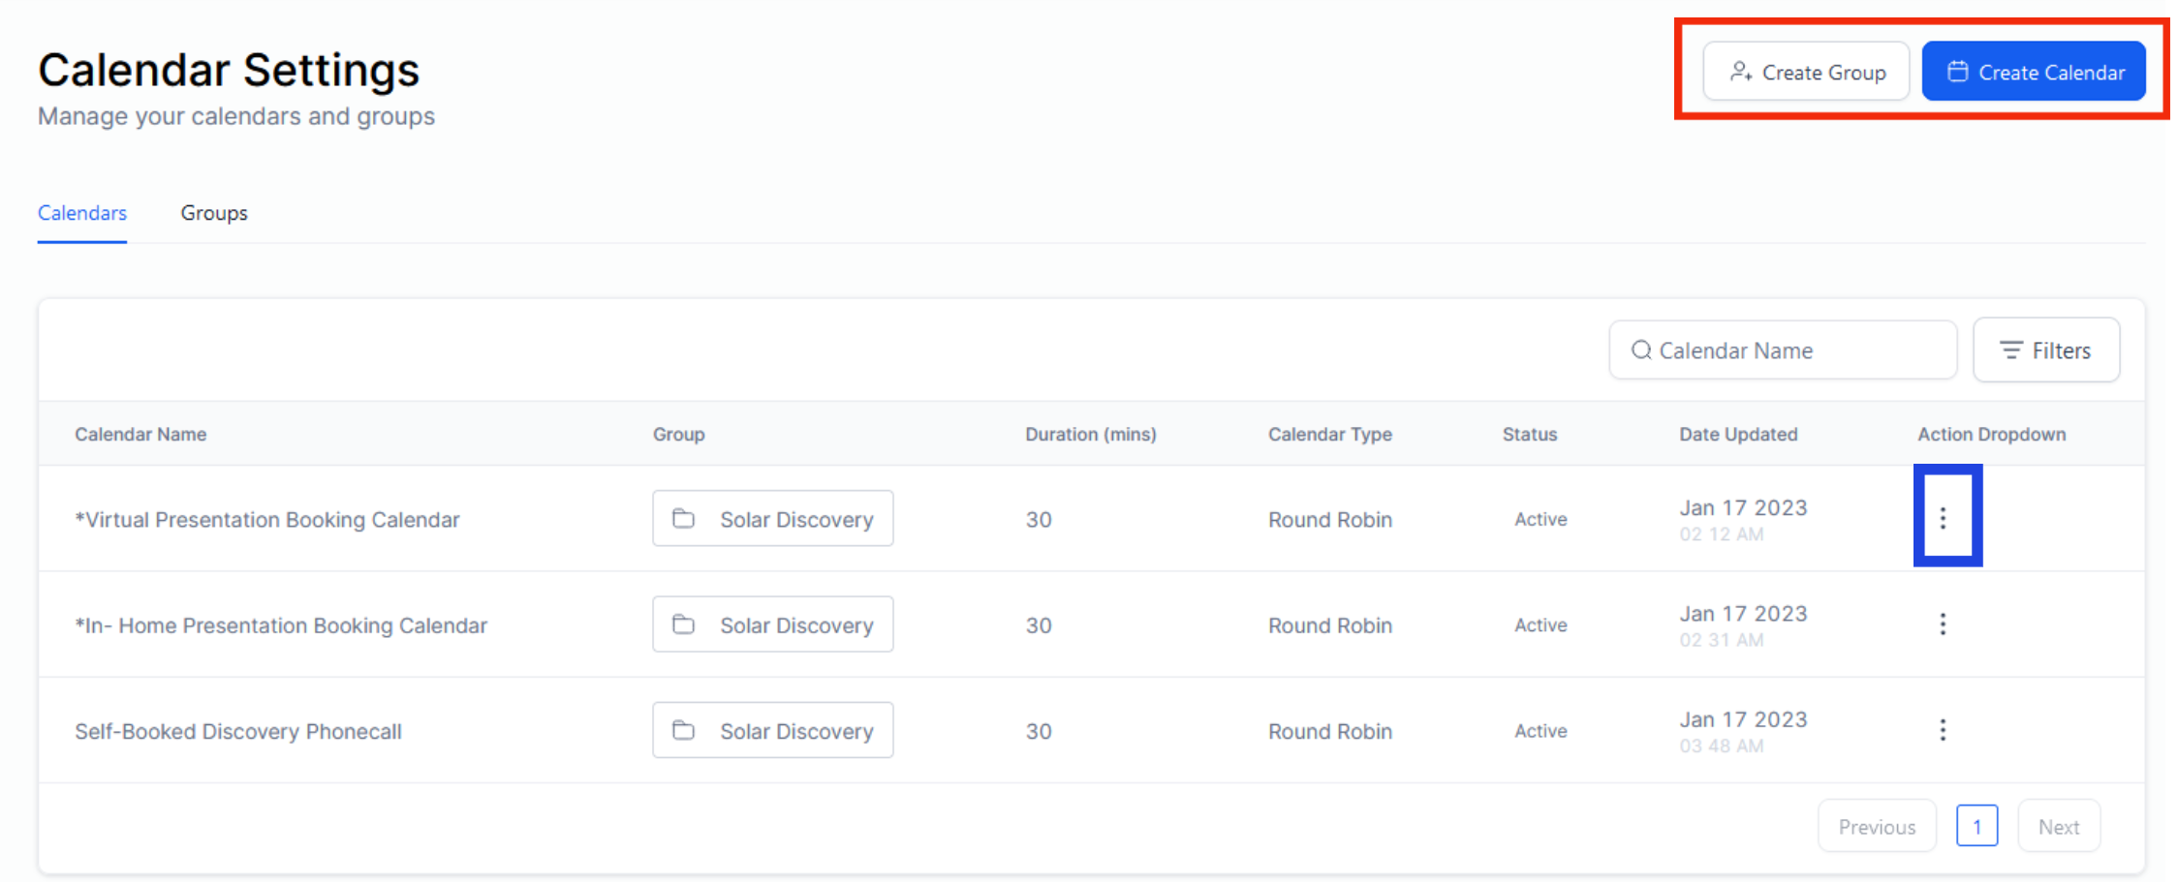
Task: Click folder icon in In-Home Presentation row
Action: coord(684,624)
